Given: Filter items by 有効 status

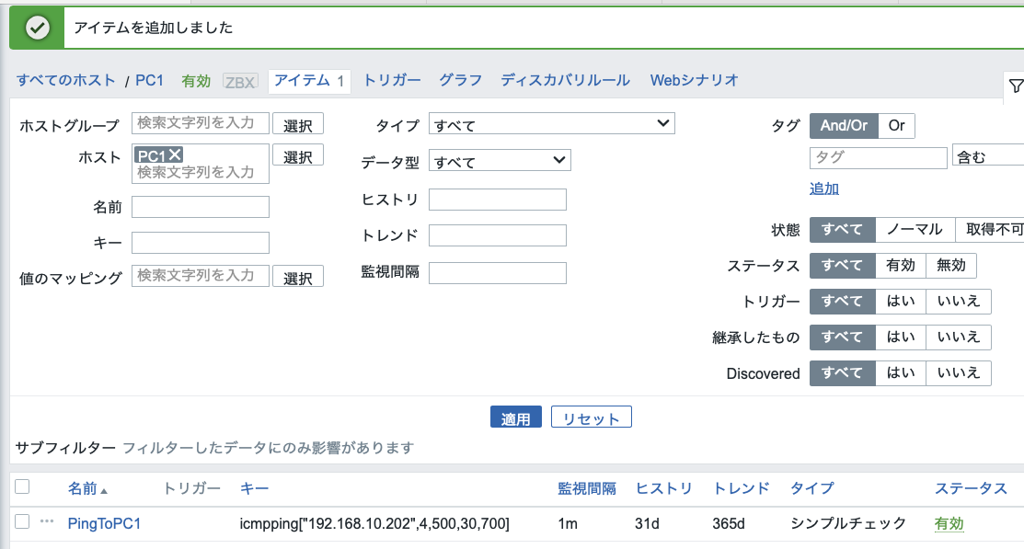Looking at the screenshot, I should tap(901, 265).
